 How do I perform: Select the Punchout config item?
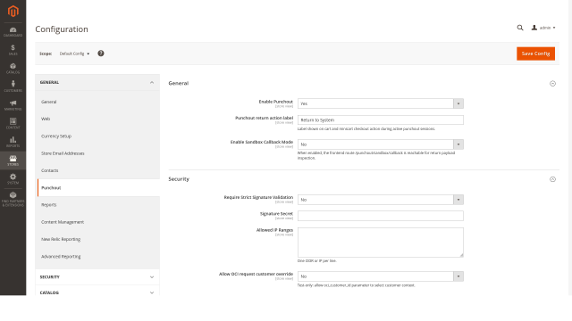(98, 188)
